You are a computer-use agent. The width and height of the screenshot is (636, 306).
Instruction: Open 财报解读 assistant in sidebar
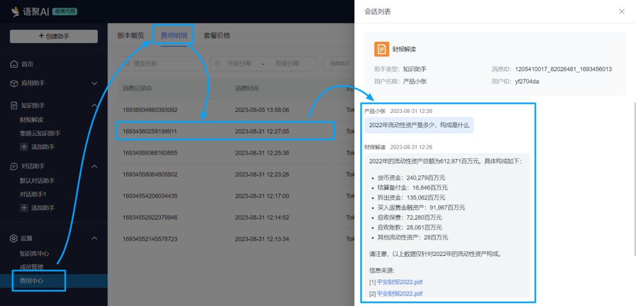(31, 119)
